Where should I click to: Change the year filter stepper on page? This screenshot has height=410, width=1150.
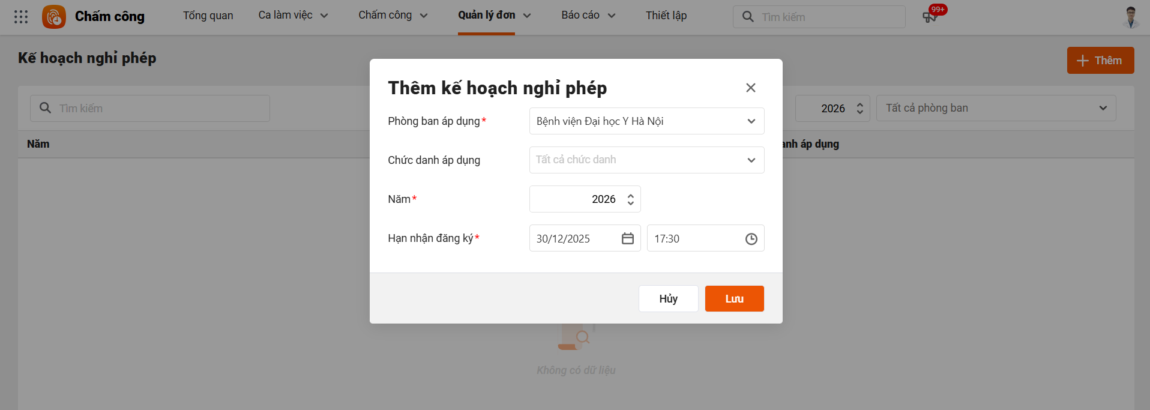(x=859, y=108)
